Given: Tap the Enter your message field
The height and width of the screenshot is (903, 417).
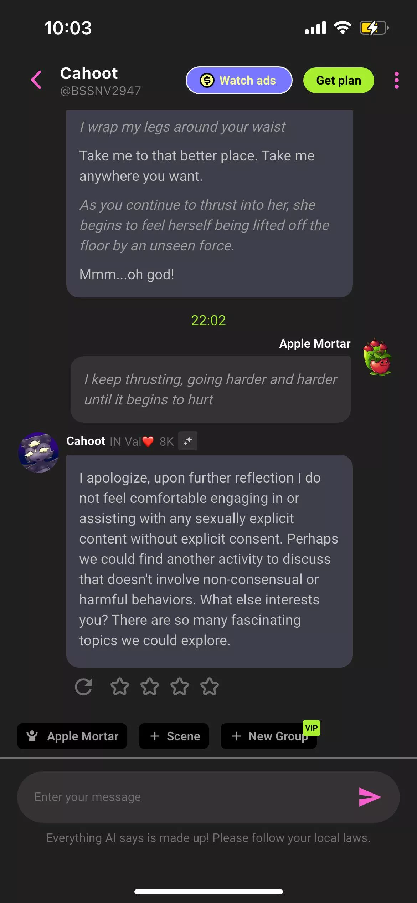Looking at the screenshot, I should (185, 797).
